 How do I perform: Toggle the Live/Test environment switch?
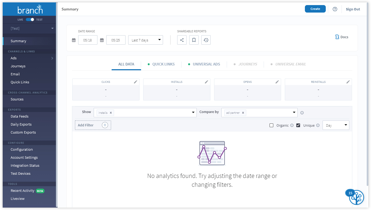30,20
